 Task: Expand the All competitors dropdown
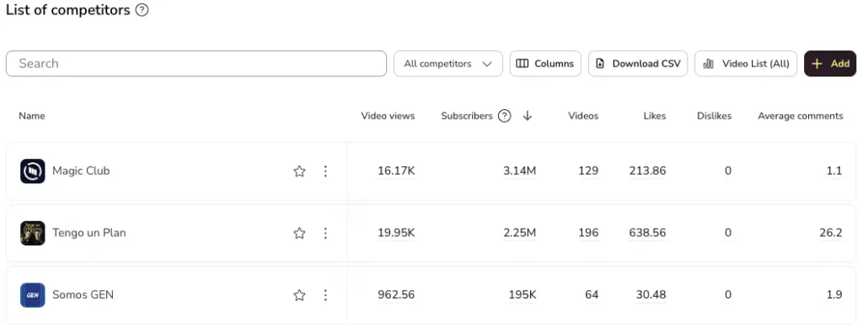[x=448, y=64]
